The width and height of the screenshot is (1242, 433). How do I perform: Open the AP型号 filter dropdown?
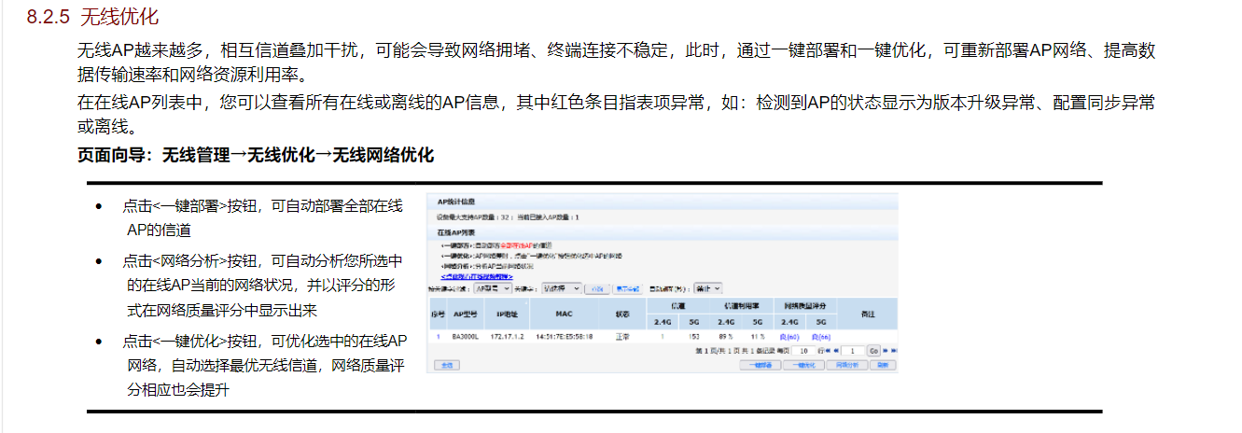(493, 288)
